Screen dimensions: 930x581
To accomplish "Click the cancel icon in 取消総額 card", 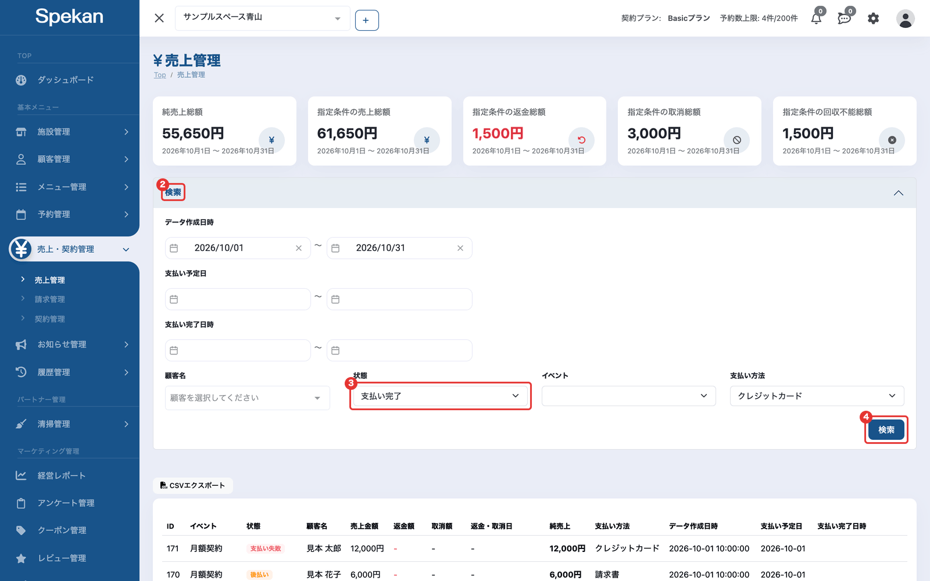I will tap(737, 140).
